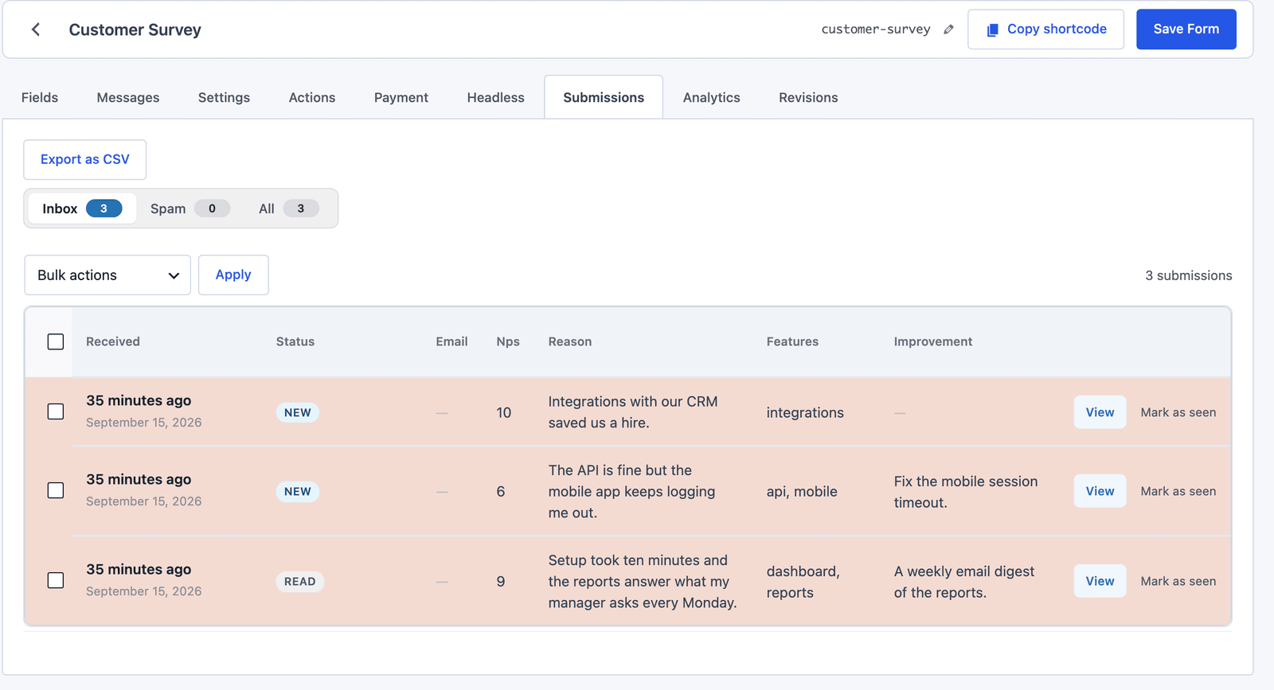1274x690 pixels.
Task: Mark the api, mobile submission as seen
Action: 1178,491
